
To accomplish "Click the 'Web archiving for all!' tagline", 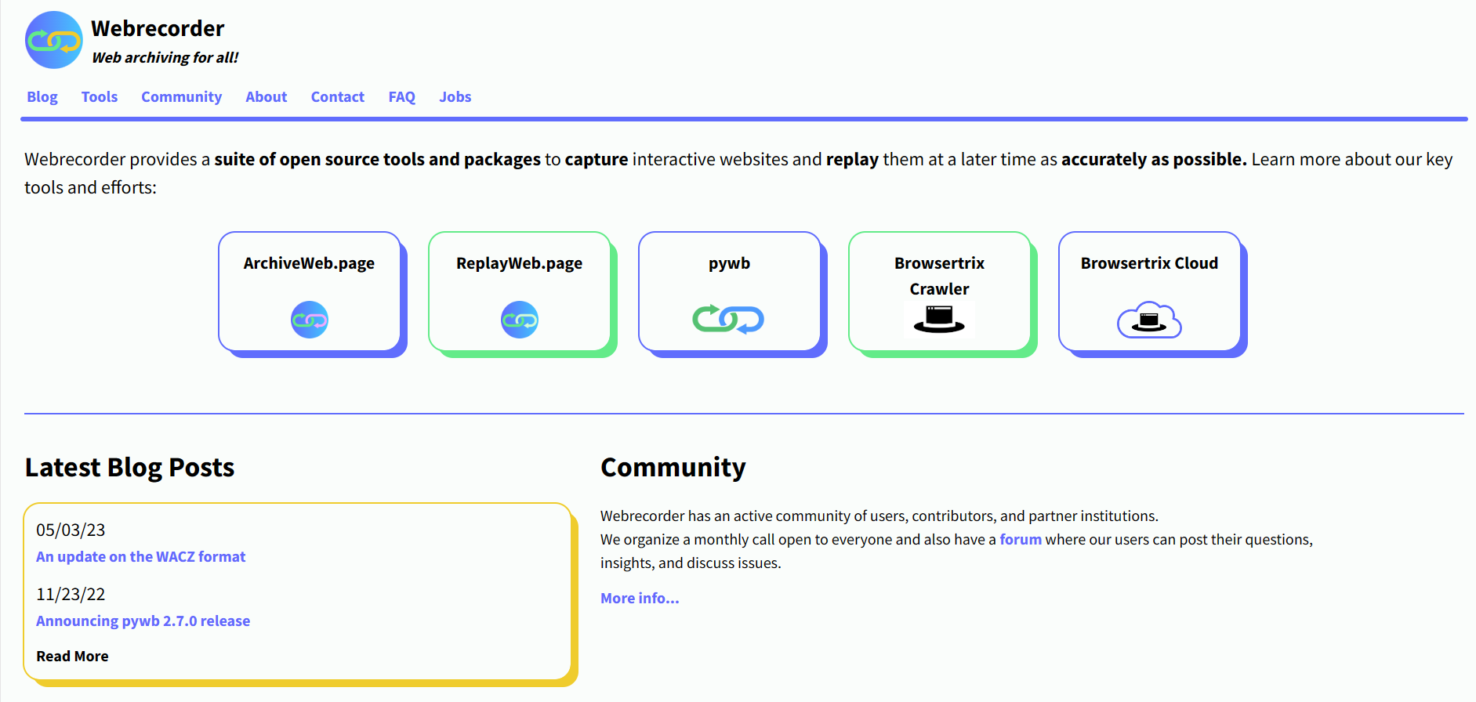I will pos(165,57).
